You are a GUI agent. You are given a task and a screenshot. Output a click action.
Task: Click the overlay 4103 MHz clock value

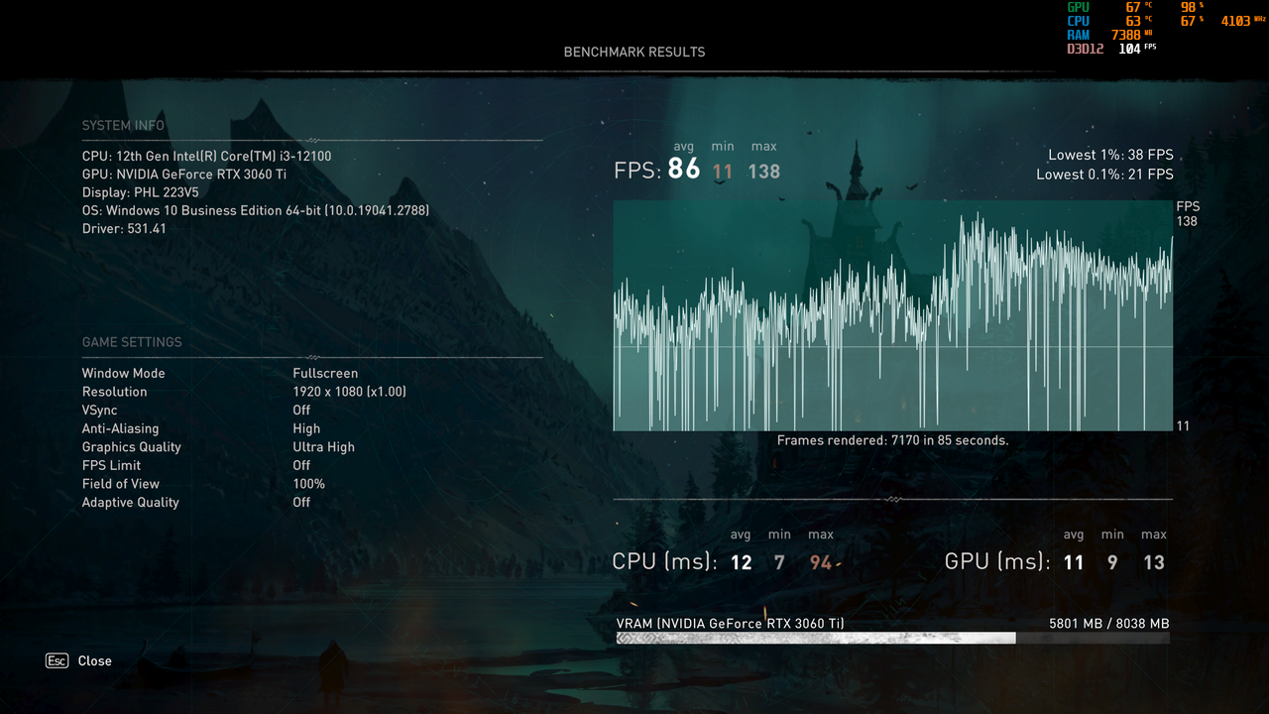1243,21
